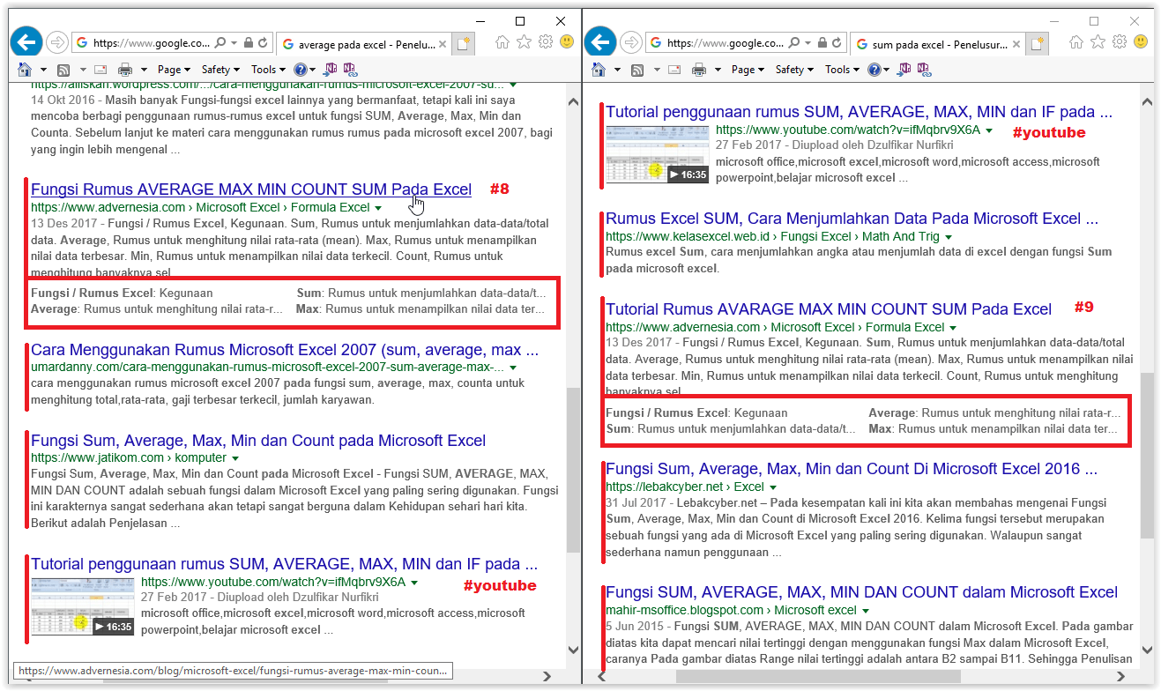Image resolution: width=1161 pixels, height=691 pixels.
Task: Click the Forward arrow in the right browser window
Action: tap(631, 41)
